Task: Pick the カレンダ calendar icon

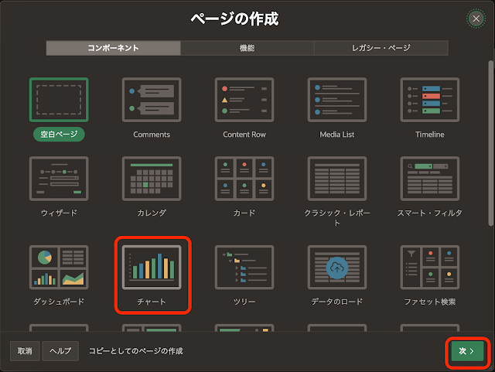Action: [x=152, y=179]
